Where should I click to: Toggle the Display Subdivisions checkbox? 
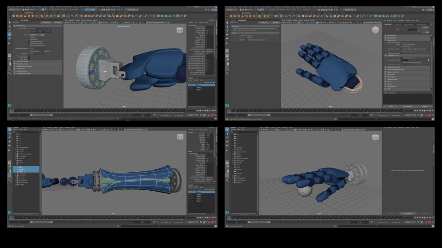pyautogui.click(x=402, y=58)
